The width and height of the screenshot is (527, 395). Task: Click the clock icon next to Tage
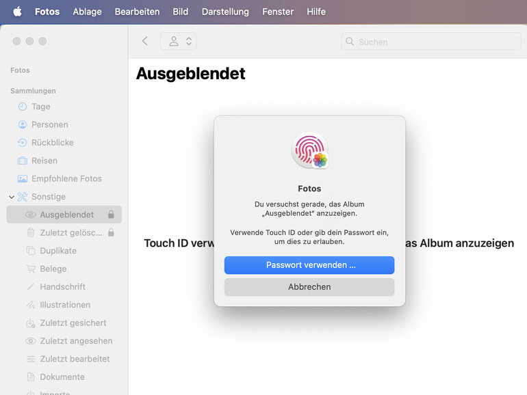(x=23, y=107)
